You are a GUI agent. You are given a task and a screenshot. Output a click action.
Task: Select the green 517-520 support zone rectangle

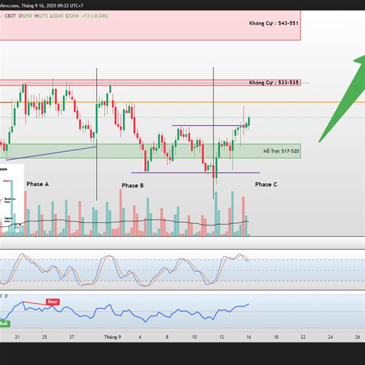pos(150,151)
